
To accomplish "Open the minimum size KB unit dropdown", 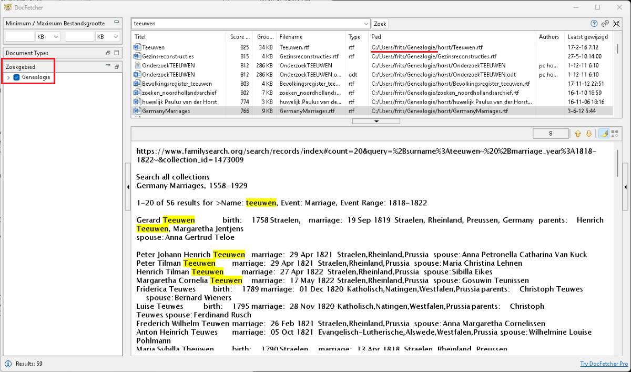I will tap(48, 37).
